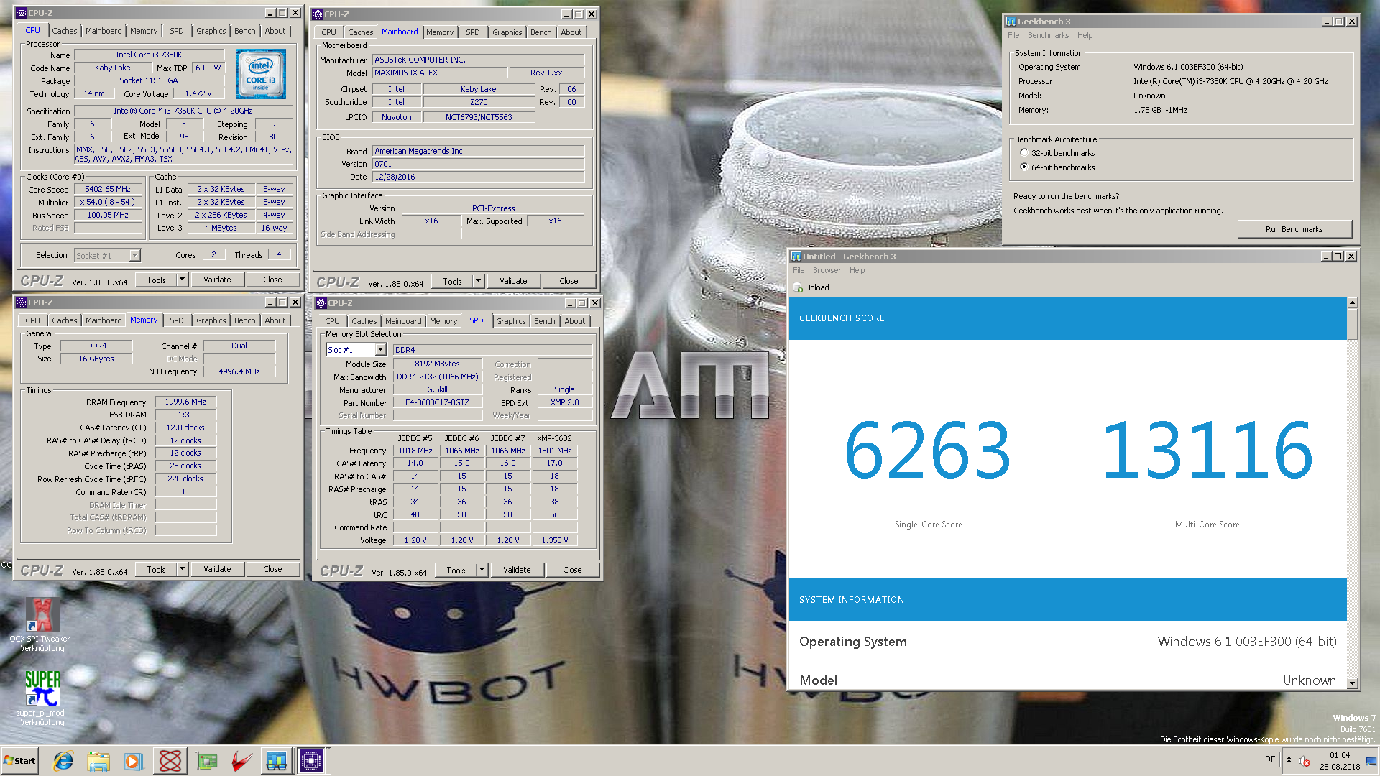Click Validate in the CPU-Z CPU window
1380x776 pixels.
coord(217,280)
